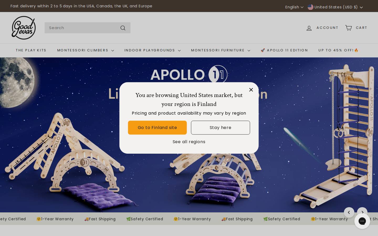Click the Apollo 11 hero banner title
This screenshot has width=378, height=236.
pos(189,74)
